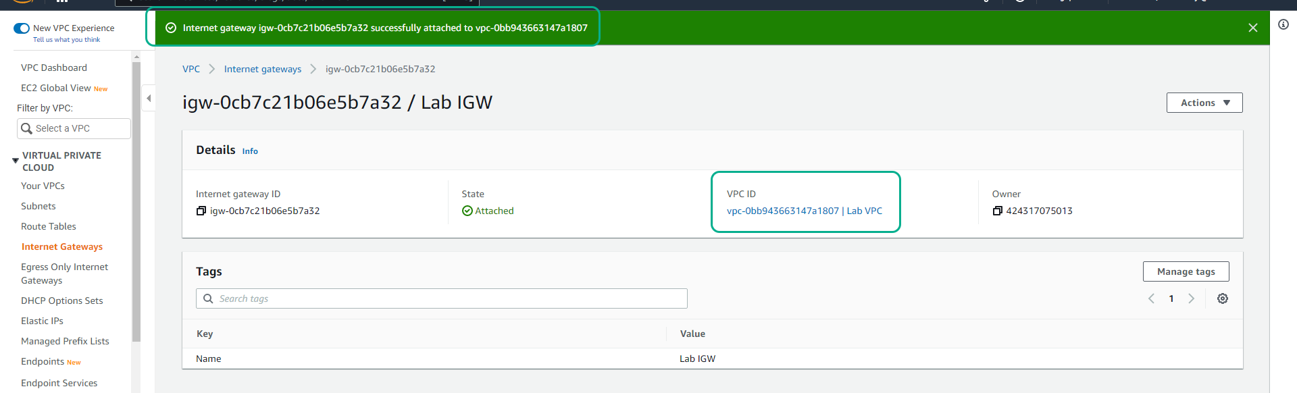This screenshot has width=1297, height=393.
Task: Open the info panel icon
Action: (x=1283, y=24)
